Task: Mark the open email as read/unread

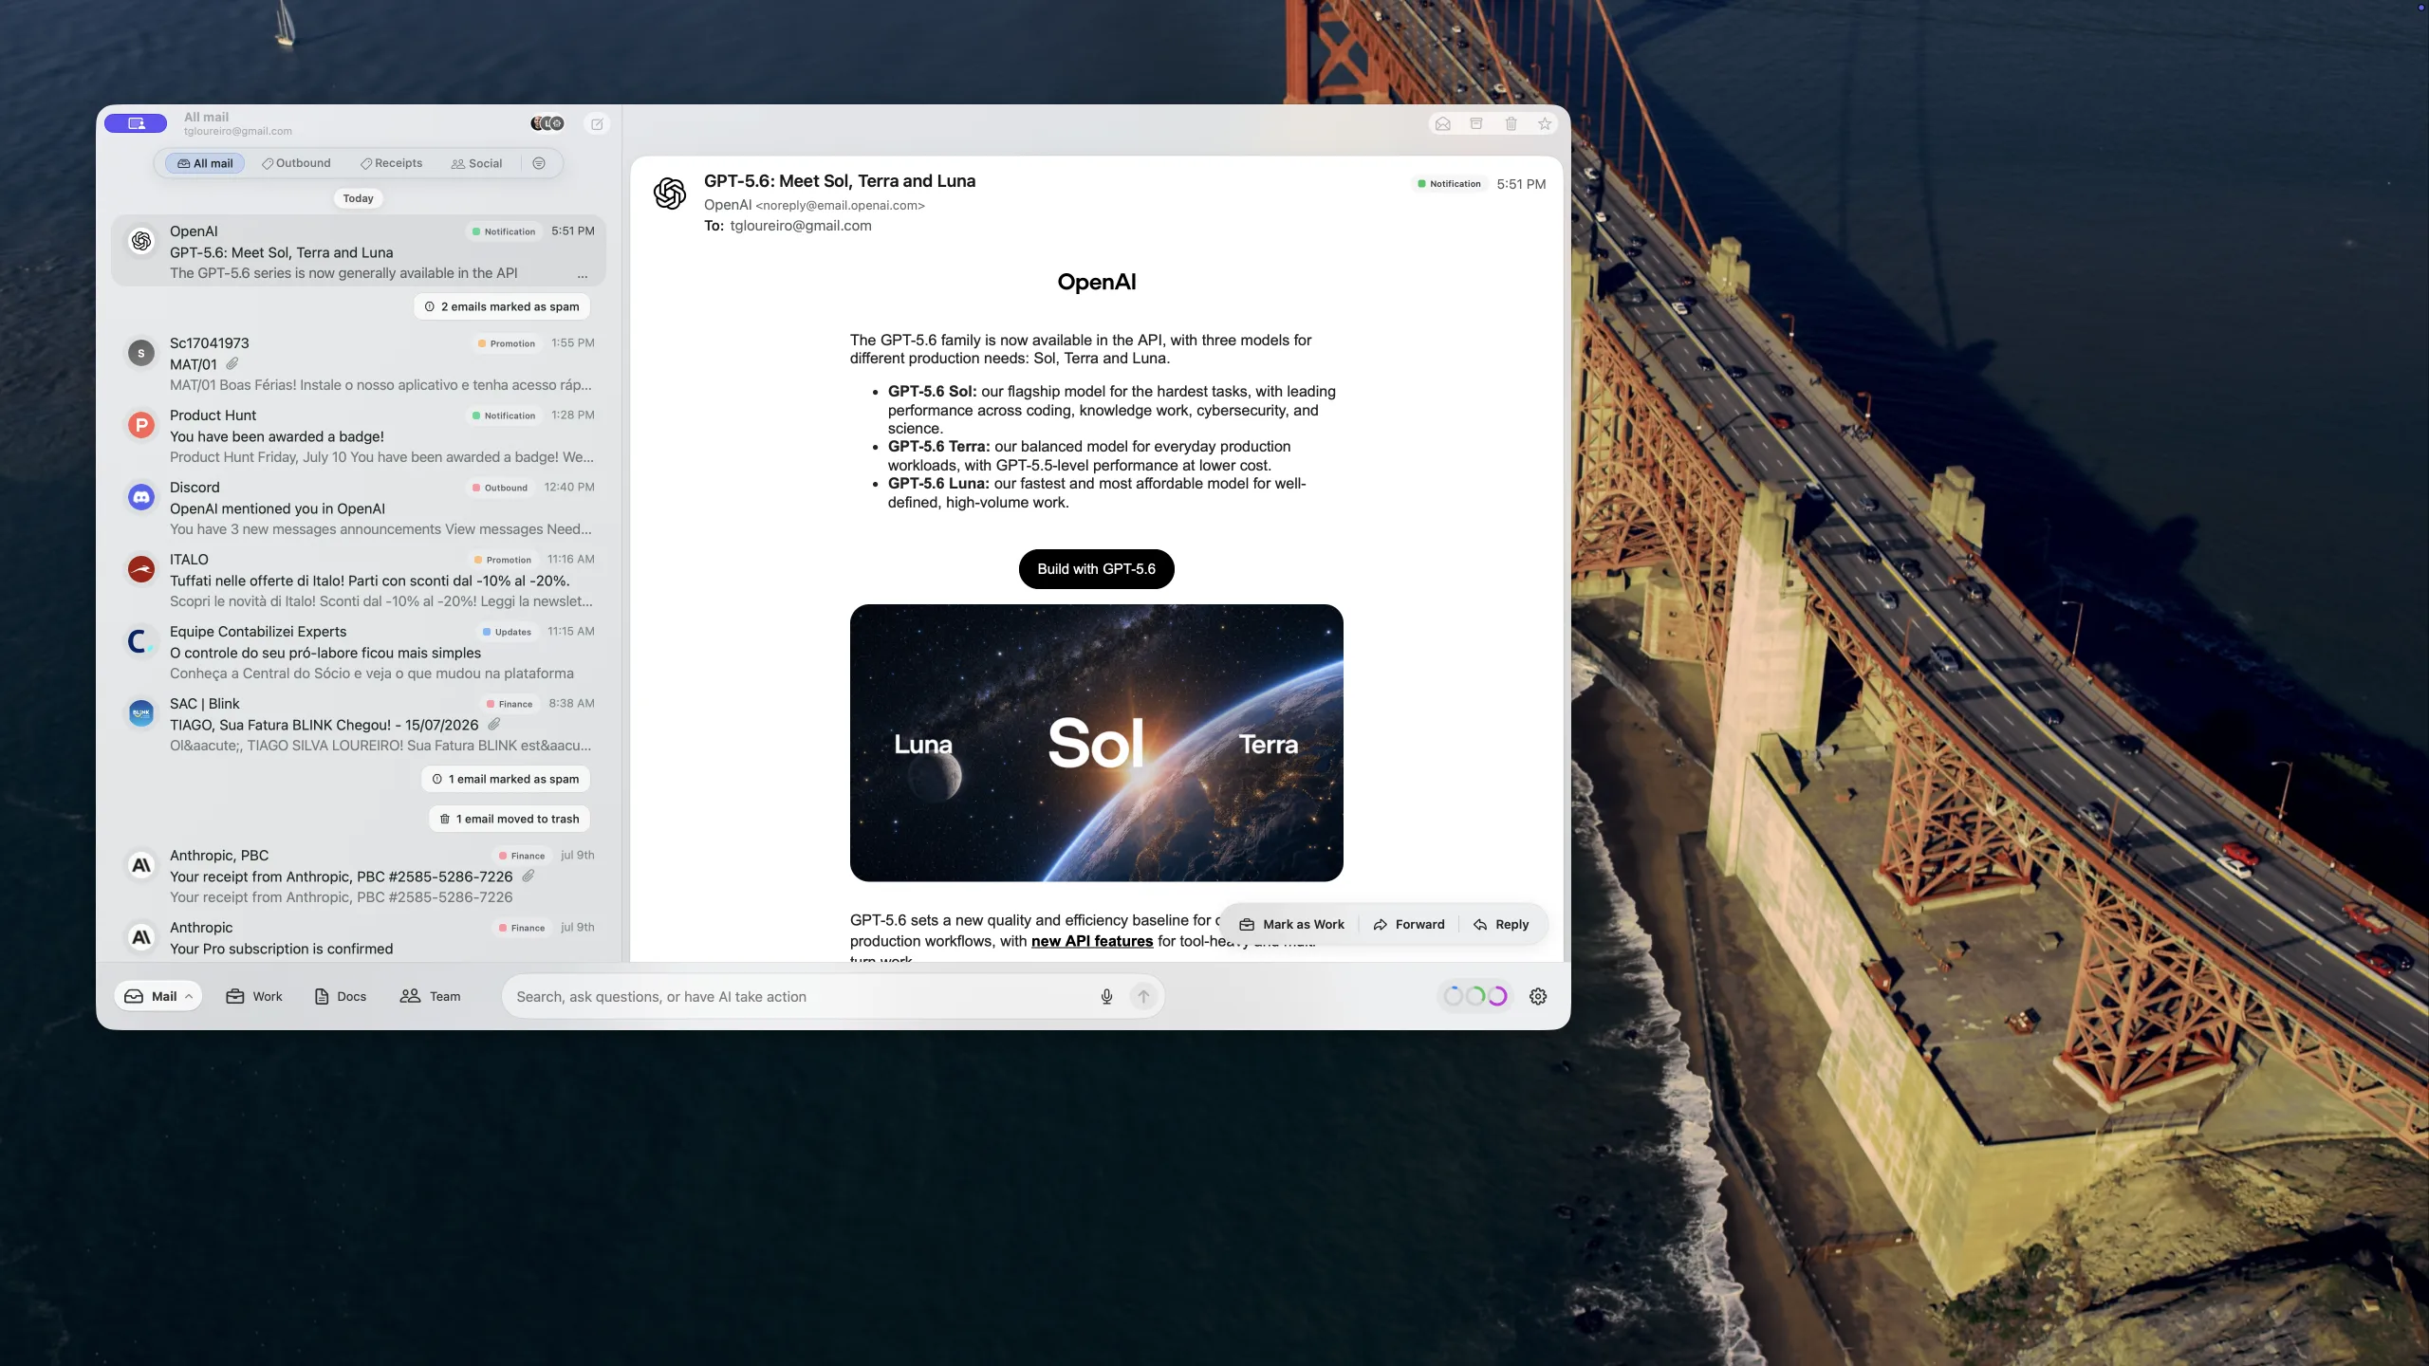Action: click(x=1442, y=123)
